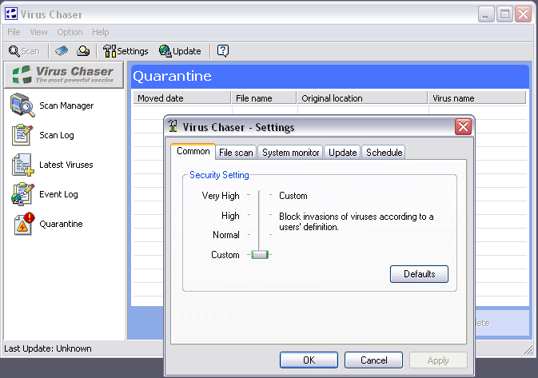538x378 pixels.
Task: Click the security level slider handle
Action: coord(260,254)
